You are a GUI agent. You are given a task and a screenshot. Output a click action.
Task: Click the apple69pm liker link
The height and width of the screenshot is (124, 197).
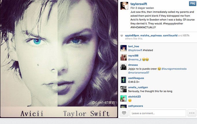[132, 35]
